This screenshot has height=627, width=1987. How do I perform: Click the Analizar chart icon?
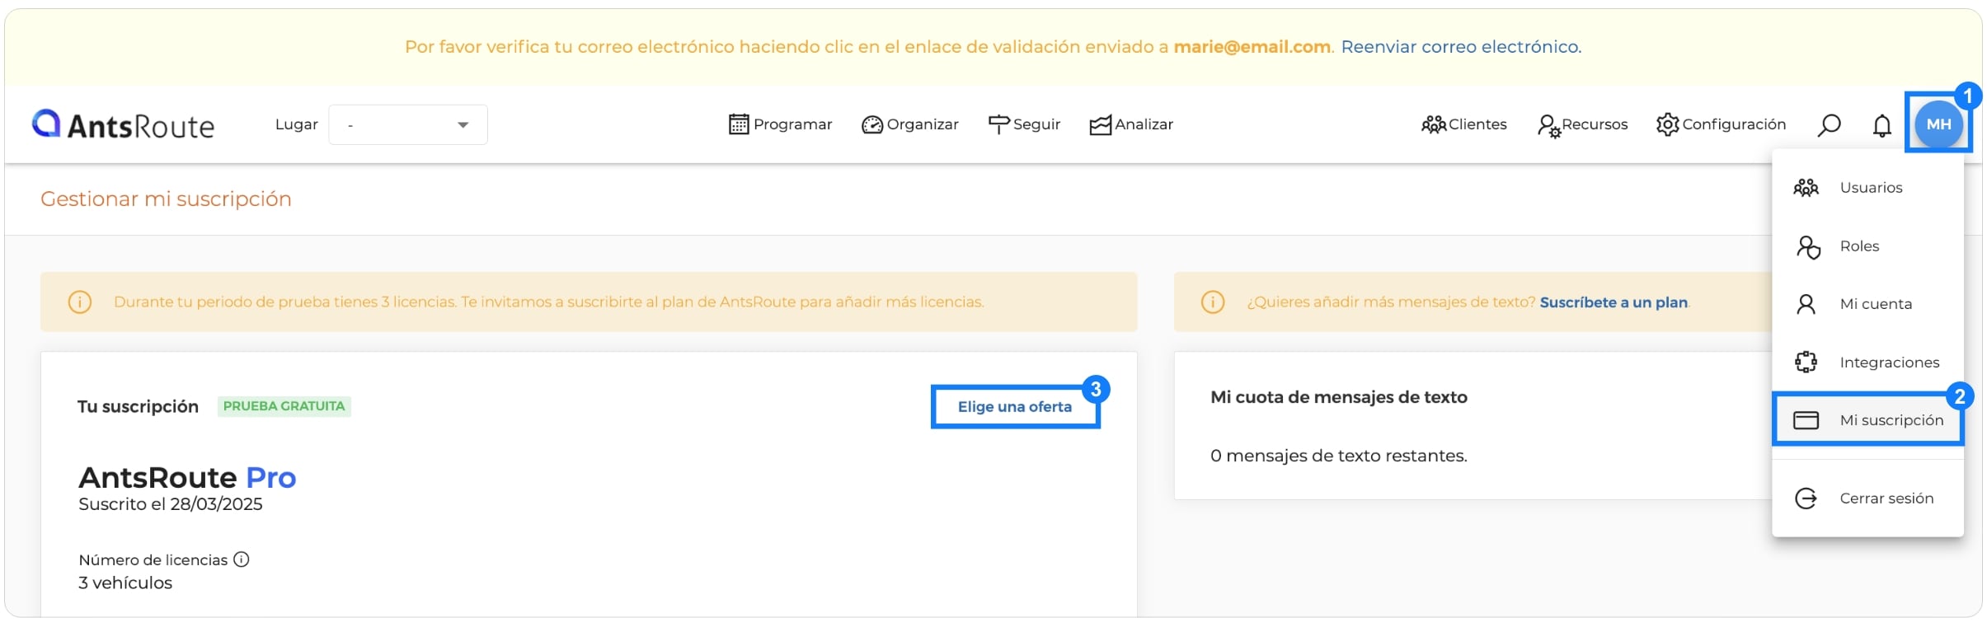point(1101,124)
